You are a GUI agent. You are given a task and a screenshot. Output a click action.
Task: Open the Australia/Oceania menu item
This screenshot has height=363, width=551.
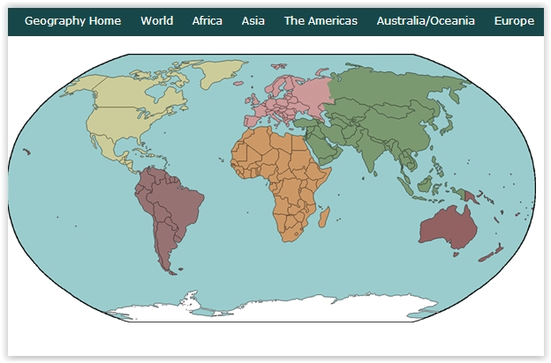[x=426, y=20]
